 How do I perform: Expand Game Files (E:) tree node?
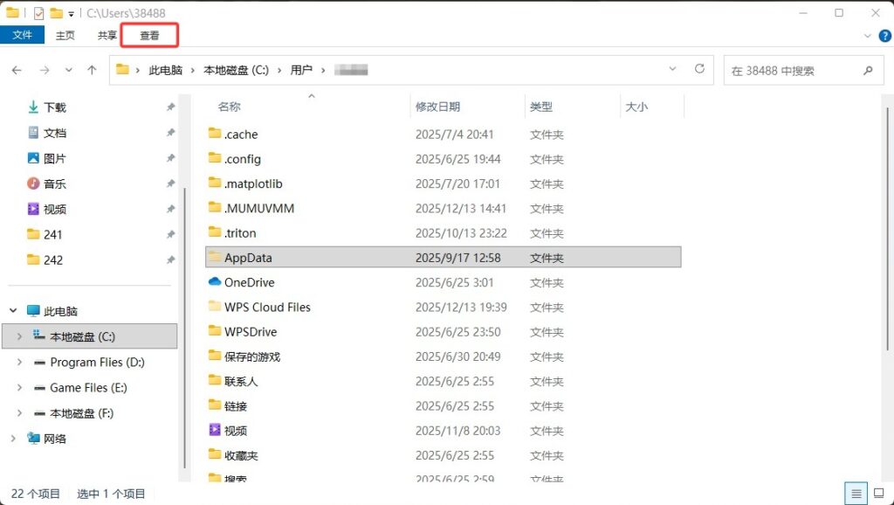click(x=19, y=388)
